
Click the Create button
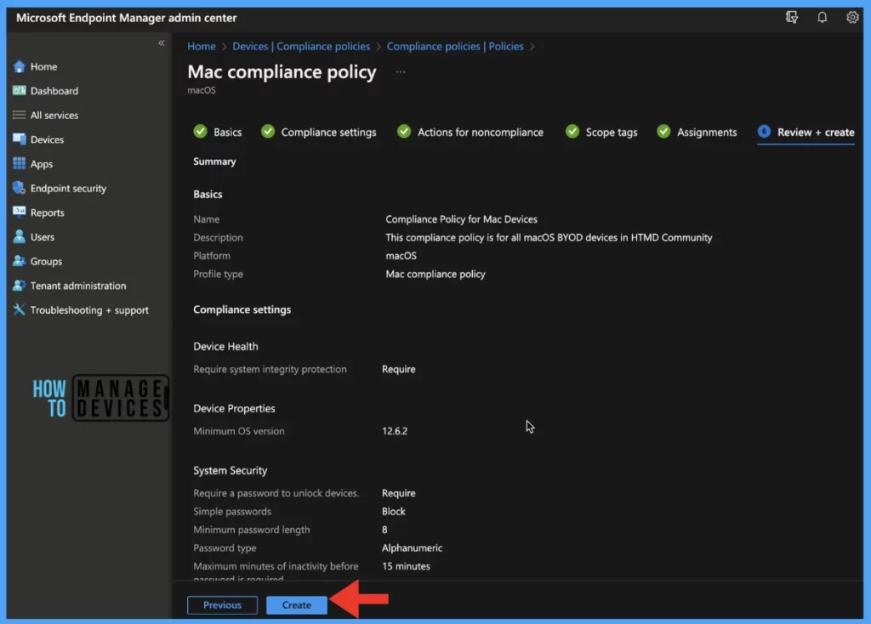(297, 605)
